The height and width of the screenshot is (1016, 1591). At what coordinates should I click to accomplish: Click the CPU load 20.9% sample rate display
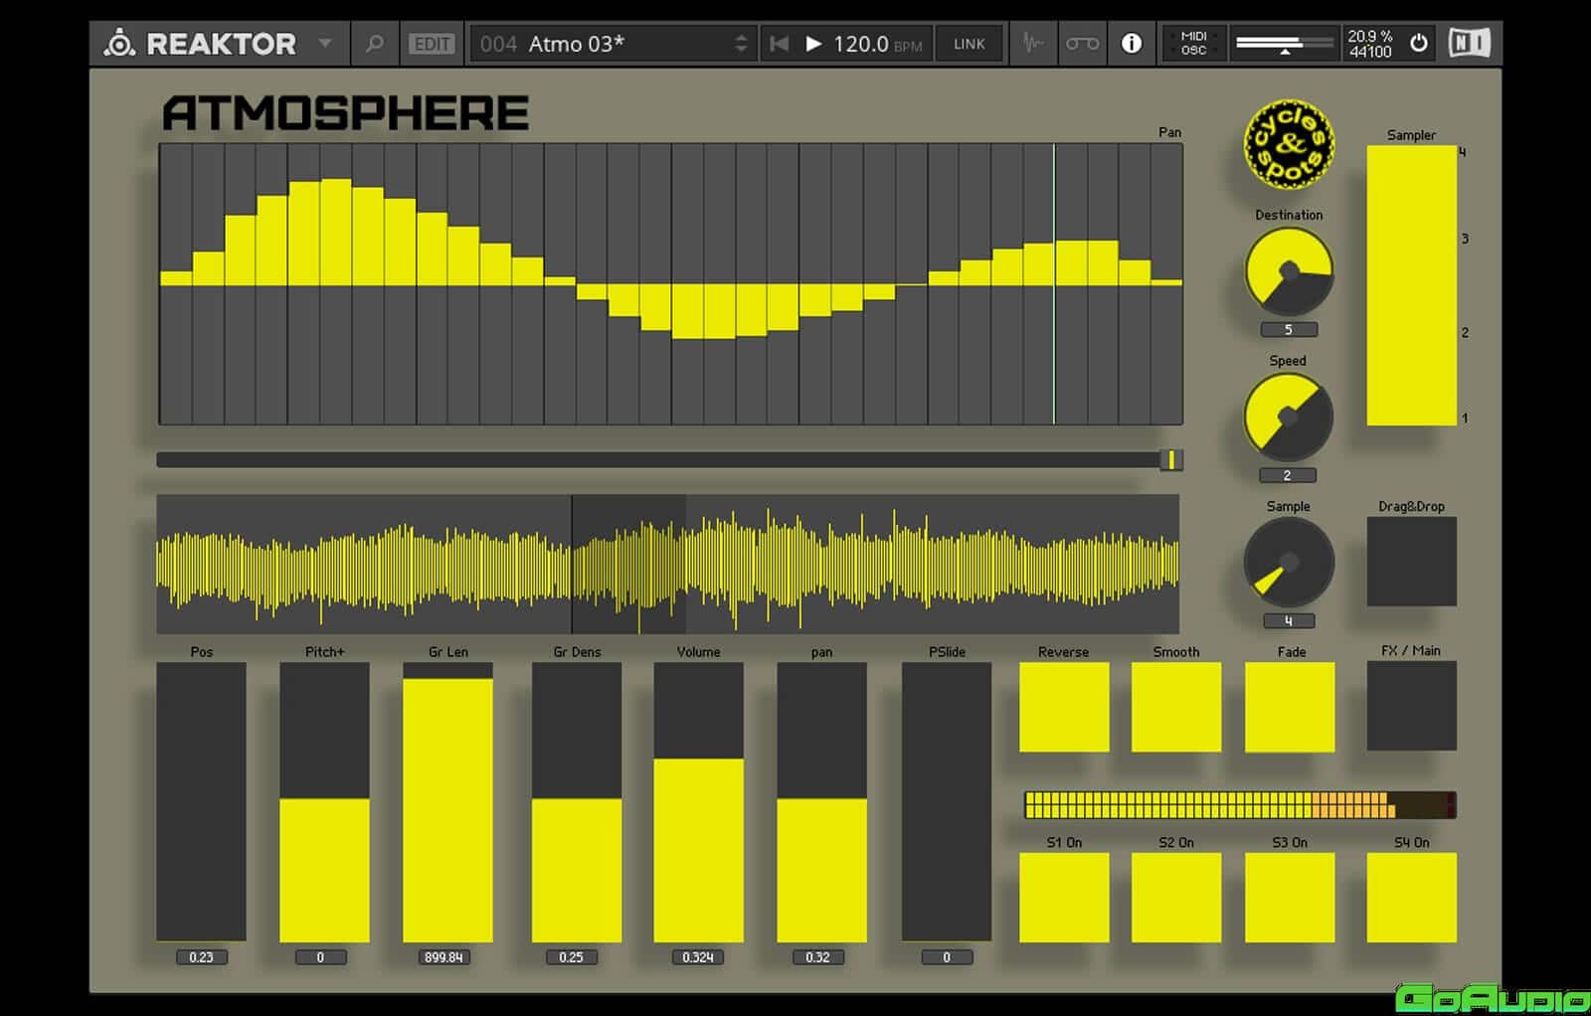tap(1369, 44)
